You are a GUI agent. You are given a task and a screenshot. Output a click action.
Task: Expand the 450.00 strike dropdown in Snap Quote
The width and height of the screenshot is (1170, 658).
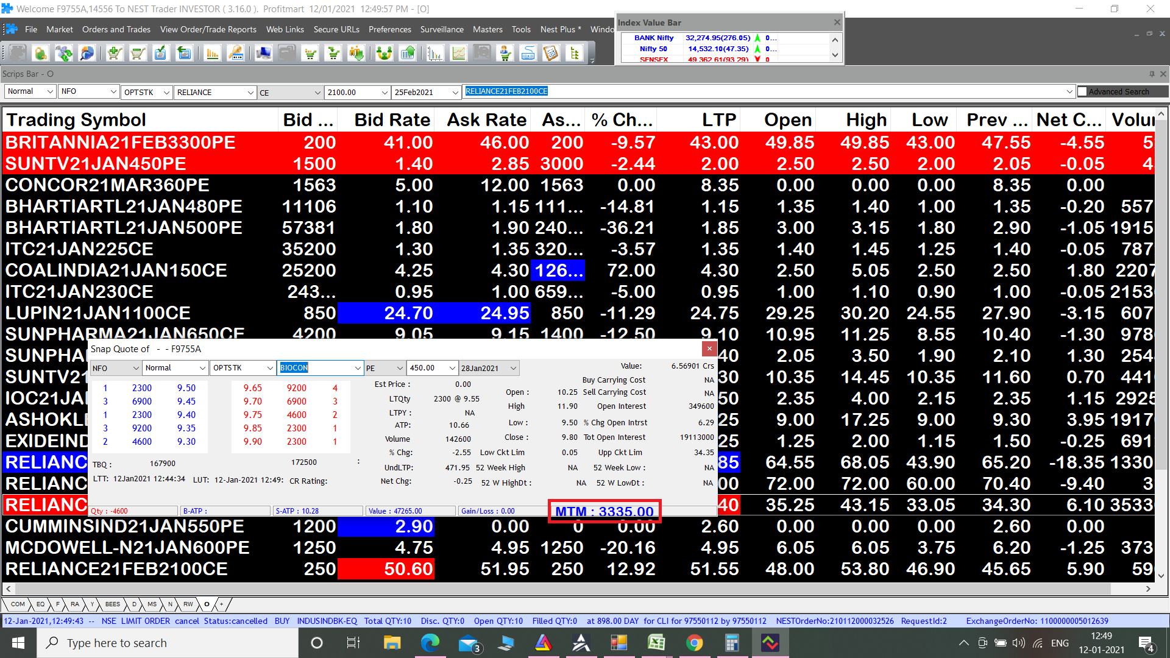click(x=452, y=368)
